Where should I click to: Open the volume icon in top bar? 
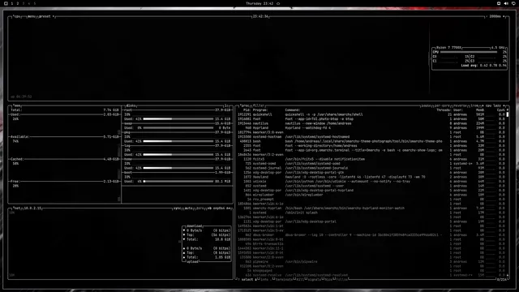(506, 3)
